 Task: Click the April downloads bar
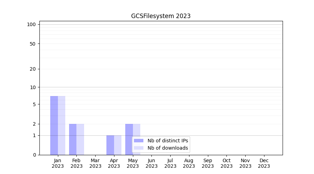pyautogui.click(x=118, y=145)
